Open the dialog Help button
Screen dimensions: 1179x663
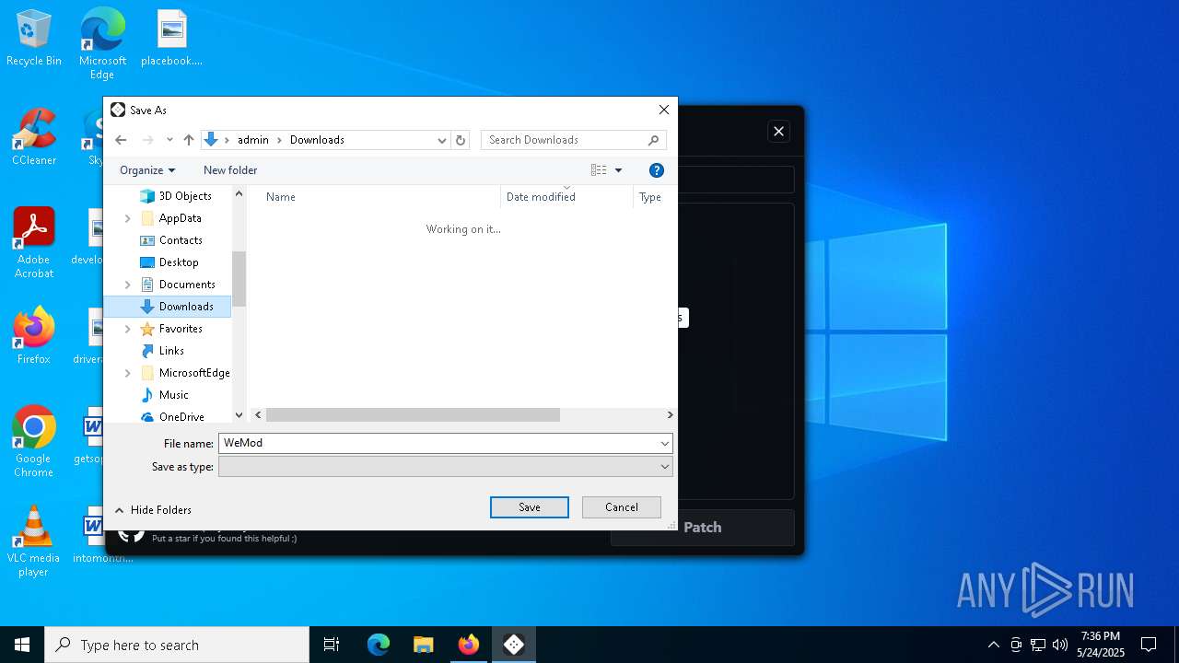[657, 170]
